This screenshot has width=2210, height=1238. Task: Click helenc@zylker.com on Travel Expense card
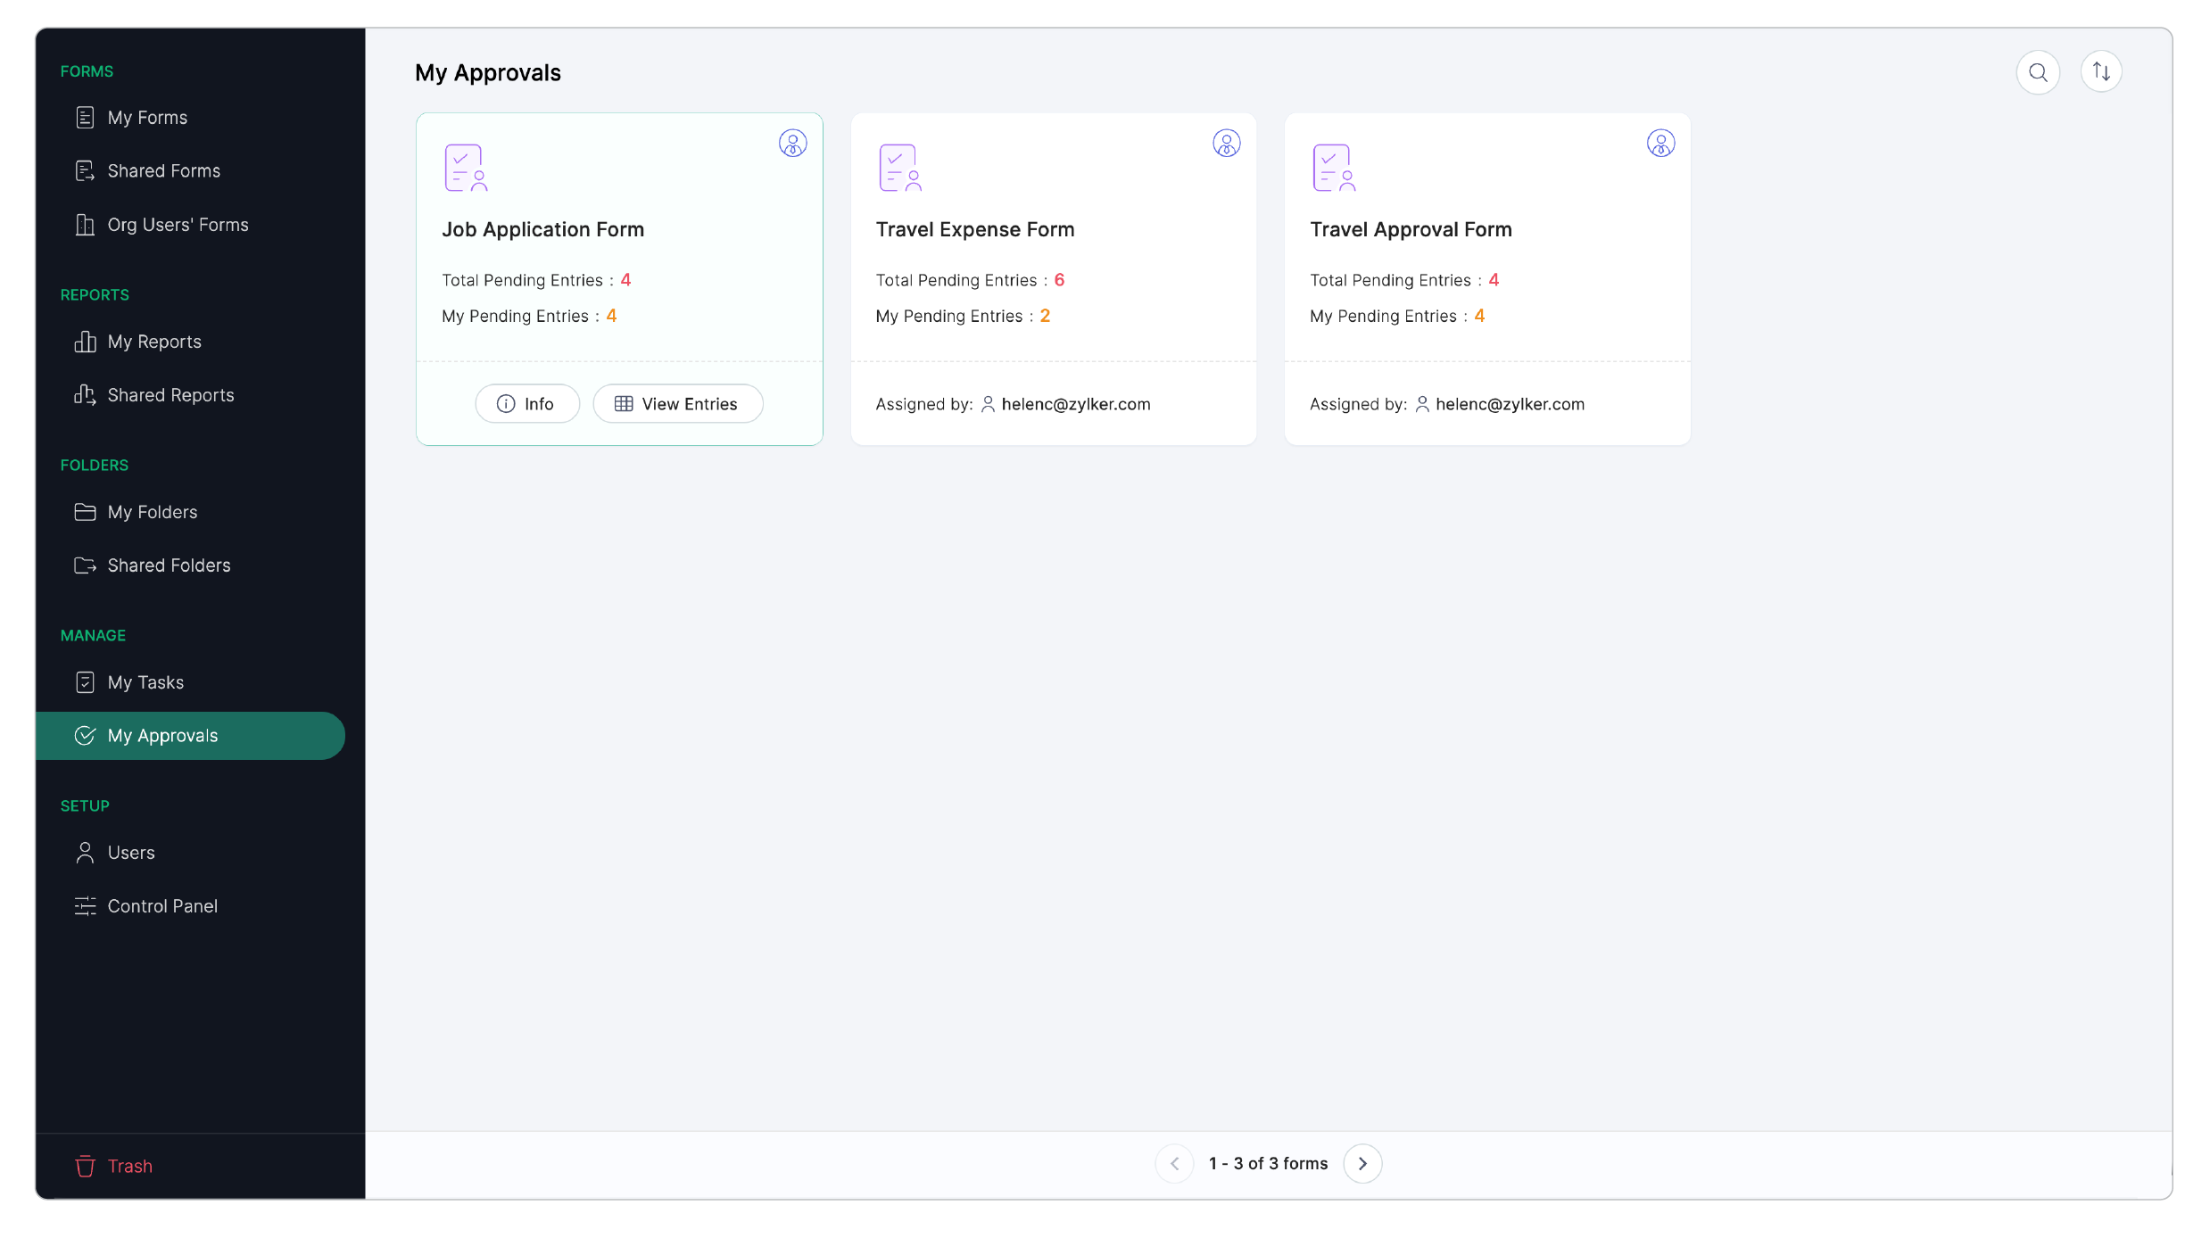click(x=1075, y=404)
